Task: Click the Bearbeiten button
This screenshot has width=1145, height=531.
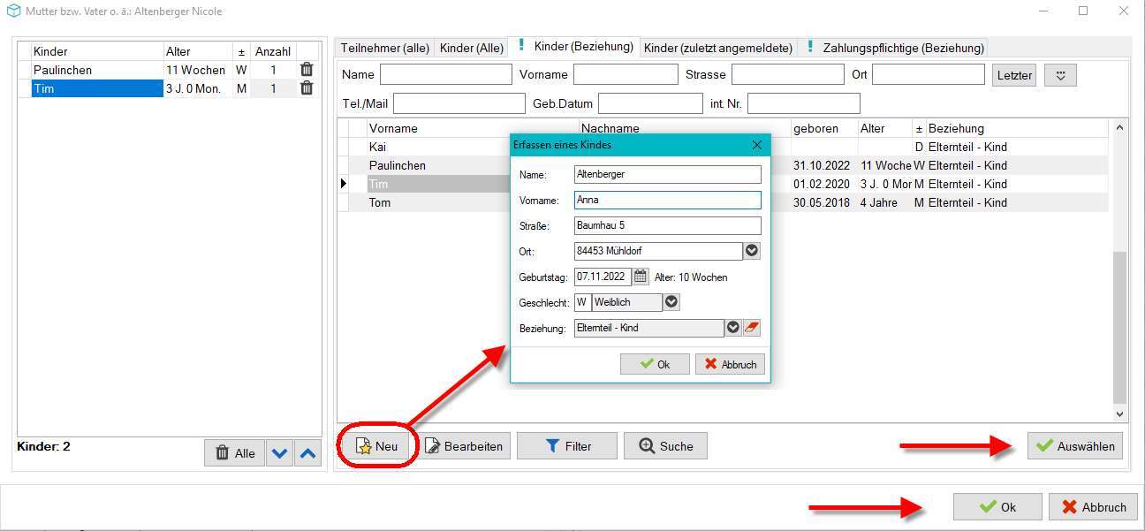Action: (x=464, y=446)
